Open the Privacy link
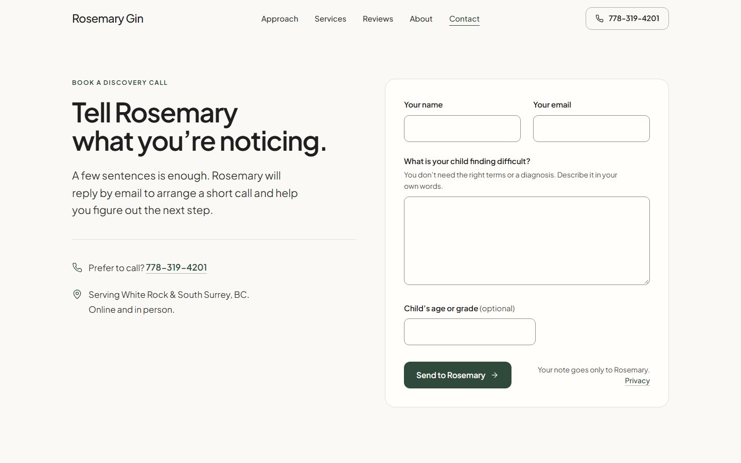Viewport: 741px width, 463px height. (x=637, y=381)
